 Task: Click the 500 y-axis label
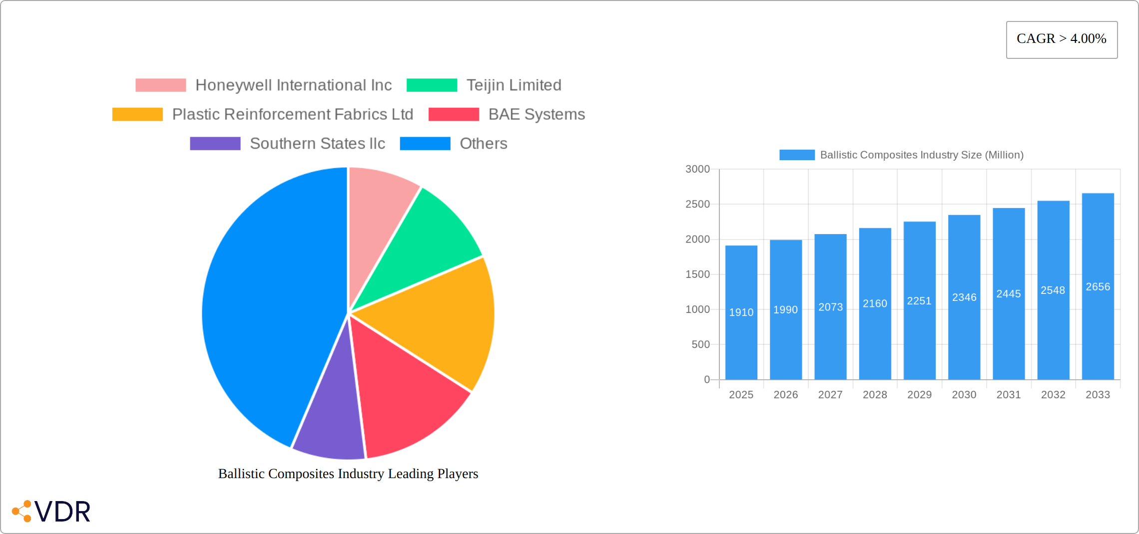[x=700, y=344]
